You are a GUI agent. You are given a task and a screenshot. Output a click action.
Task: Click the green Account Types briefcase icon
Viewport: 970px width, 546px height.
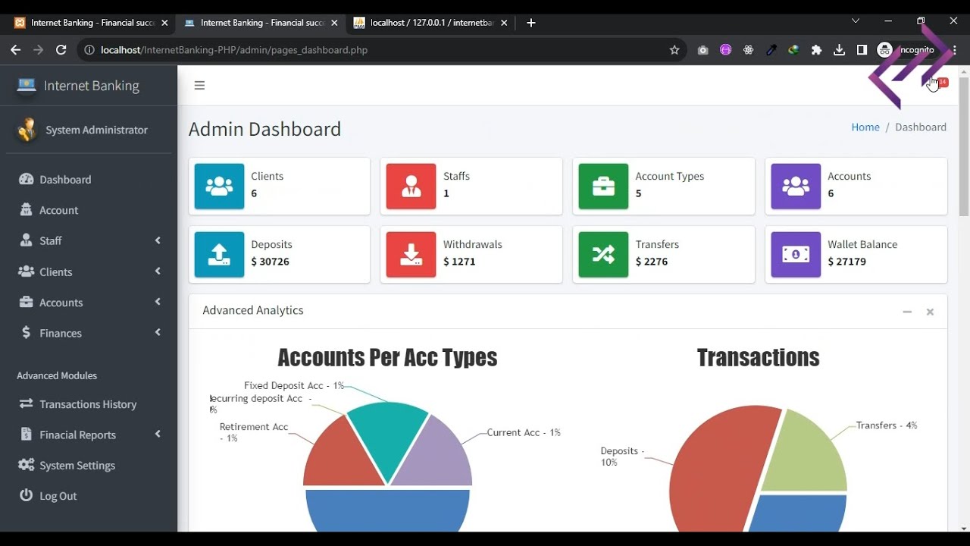[x=603, y=186]
